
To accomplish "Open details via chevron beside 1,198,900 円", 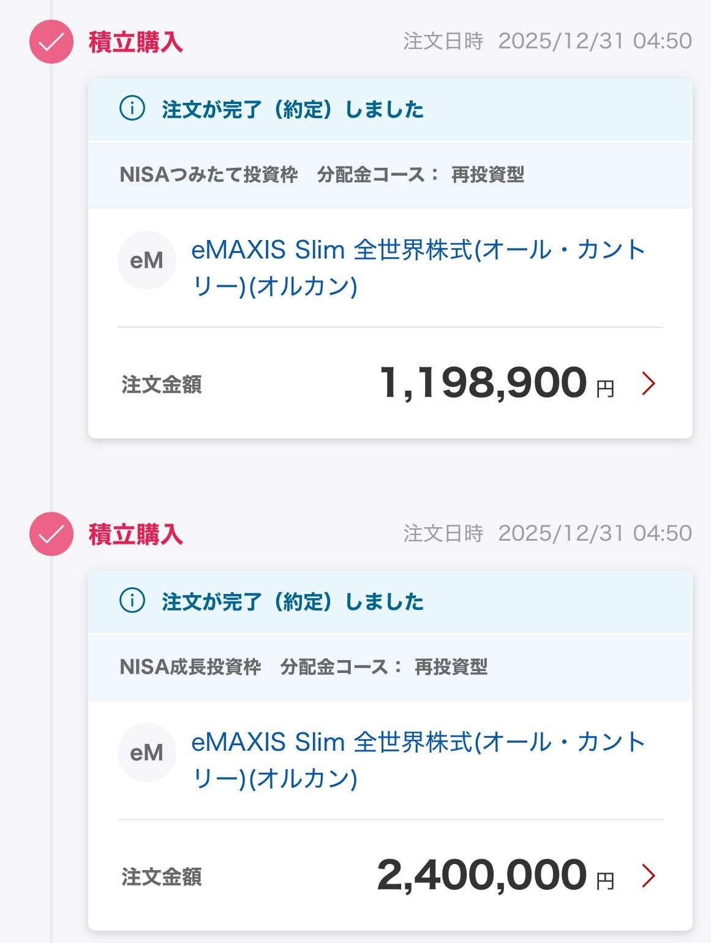I will coord(648,384).
